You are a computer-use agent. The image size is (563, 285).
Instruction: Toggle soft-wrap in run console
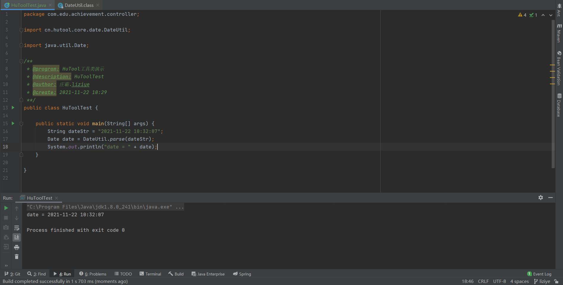17,228
